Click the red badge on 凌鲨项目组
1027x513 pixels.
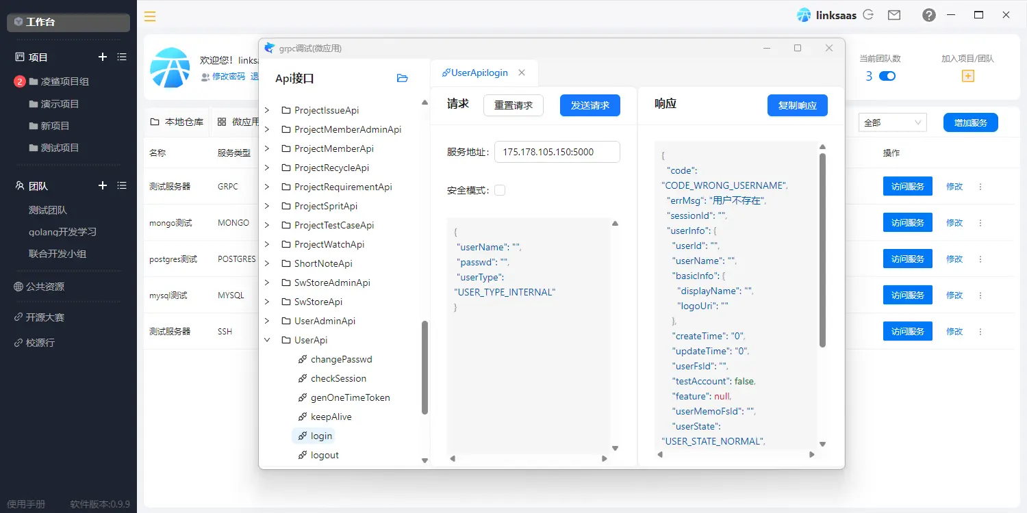(x=20, y=81)
